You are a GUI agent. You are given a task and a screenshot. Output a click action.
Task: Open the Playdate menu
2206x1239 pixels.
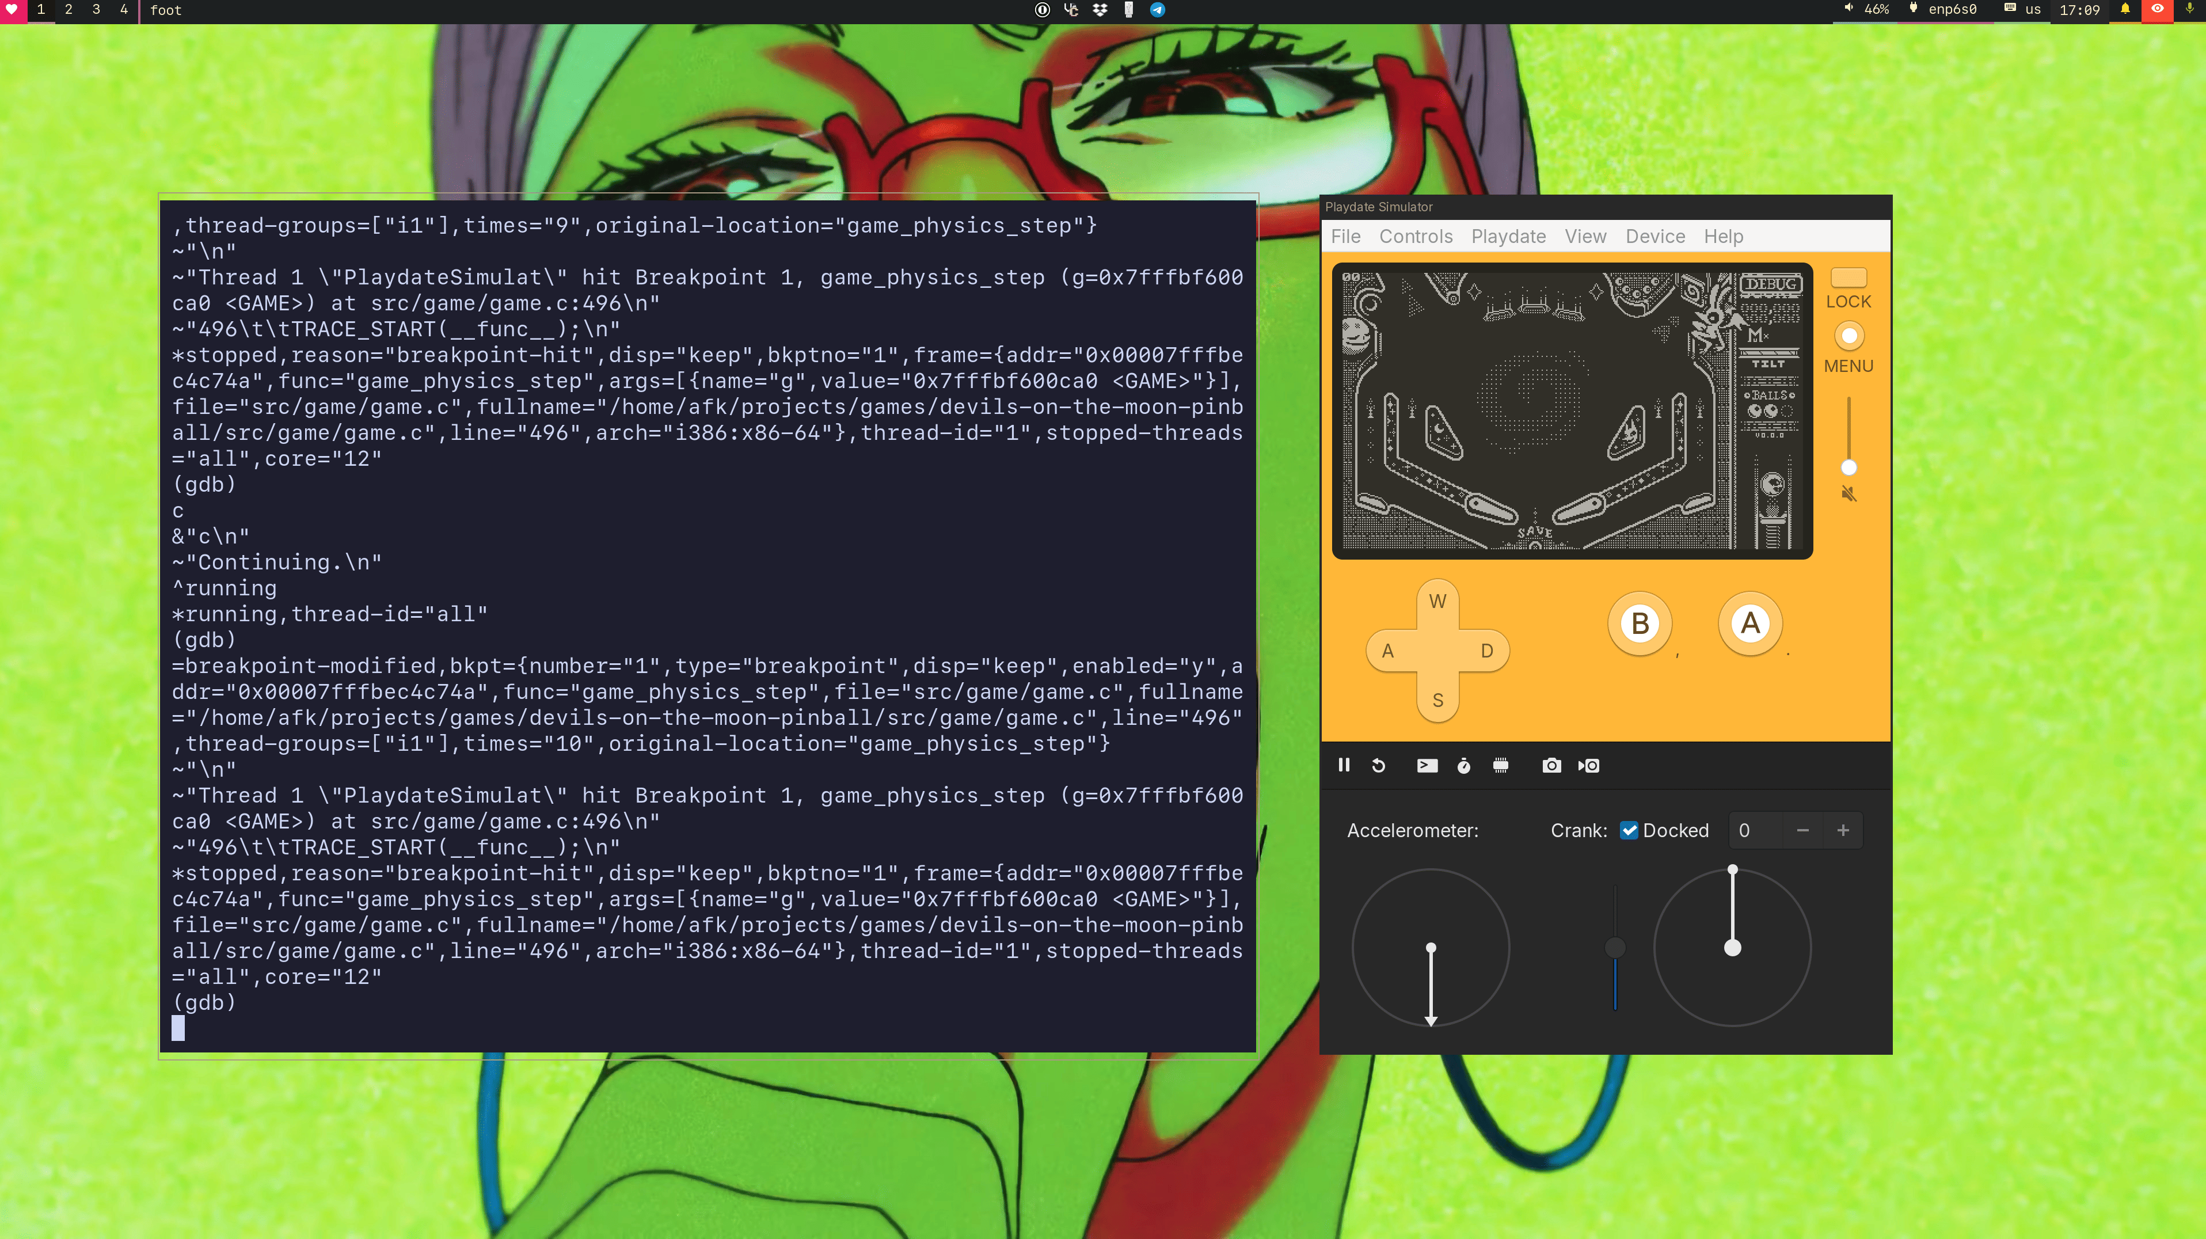[1508, 236]
